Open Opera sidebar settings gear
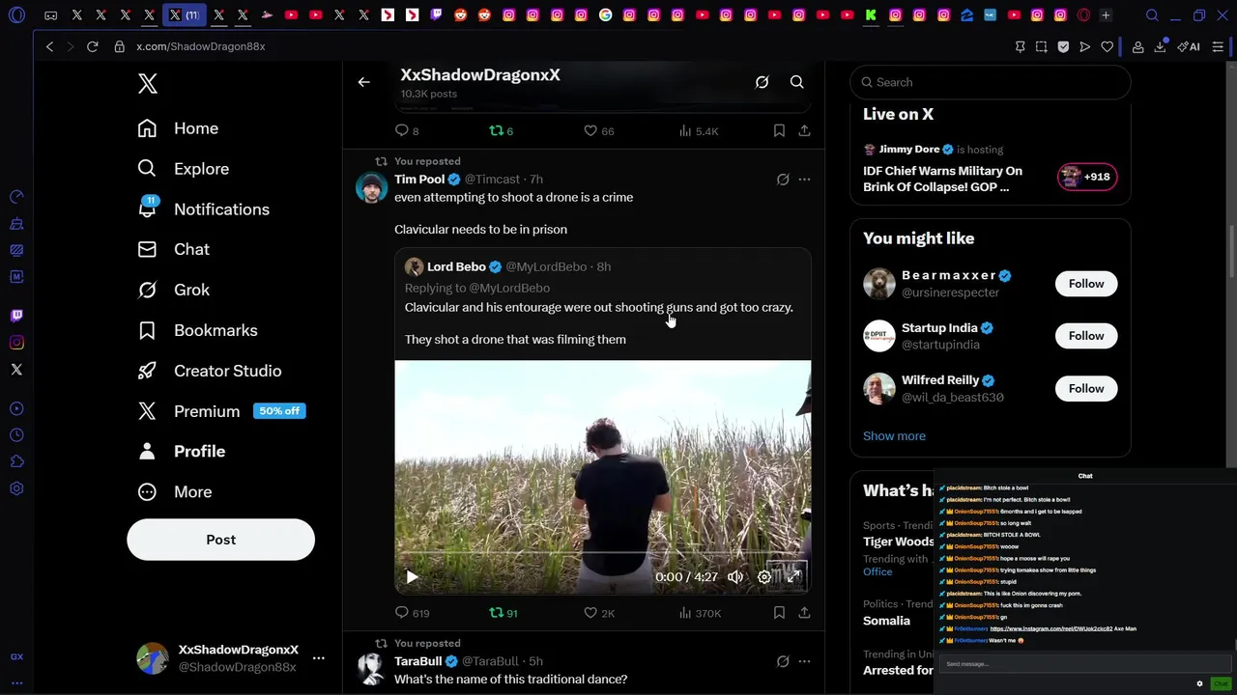The width and height of the screenshot is (1237, 695). point(16,488)
